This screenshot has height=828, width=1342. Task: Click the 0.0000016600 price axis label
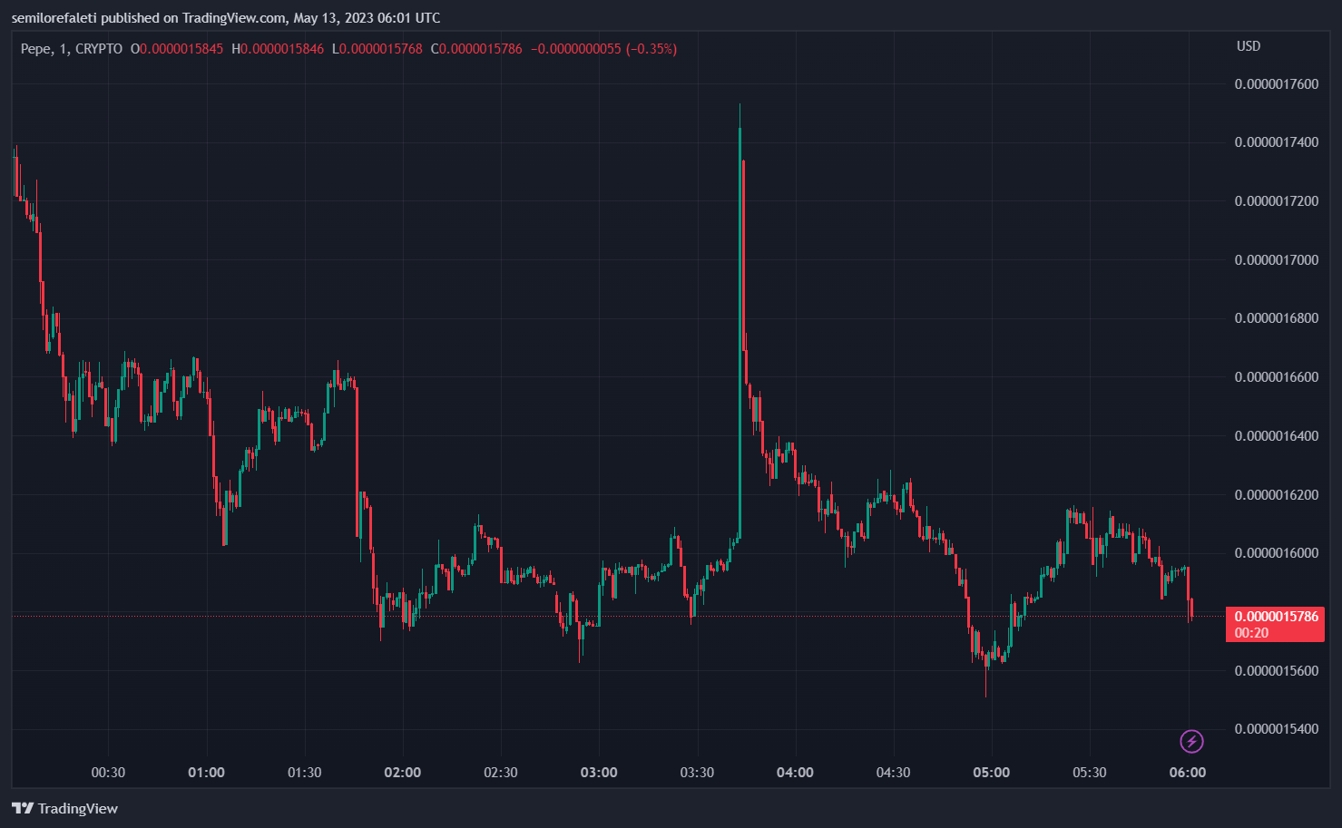pos(1277,377)
